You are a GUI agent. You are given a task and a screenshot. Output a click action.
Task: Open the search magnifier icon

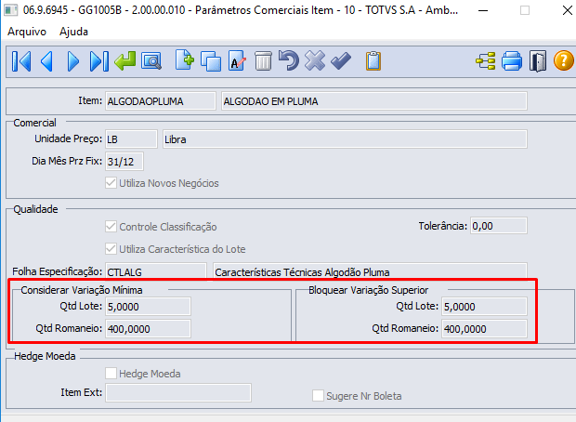[151, 61]
